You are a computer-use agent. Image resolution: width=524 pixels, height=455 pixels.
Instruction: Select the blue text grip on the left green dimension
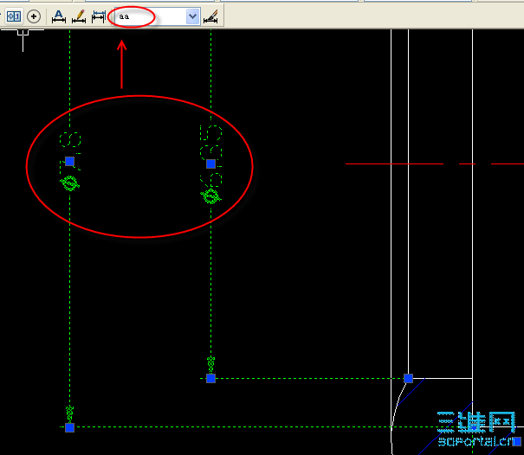tap(69, 162)
